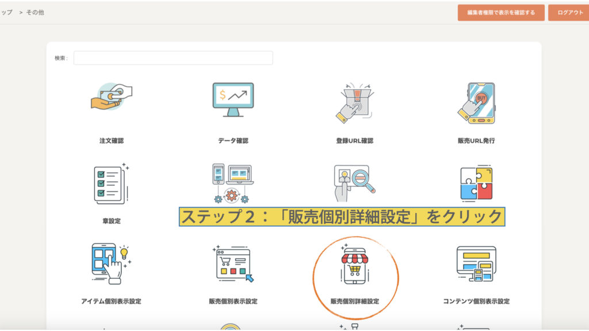
Task: Click the 編集者権限で表示を確認する button
Action: click(x=501, y=13)
